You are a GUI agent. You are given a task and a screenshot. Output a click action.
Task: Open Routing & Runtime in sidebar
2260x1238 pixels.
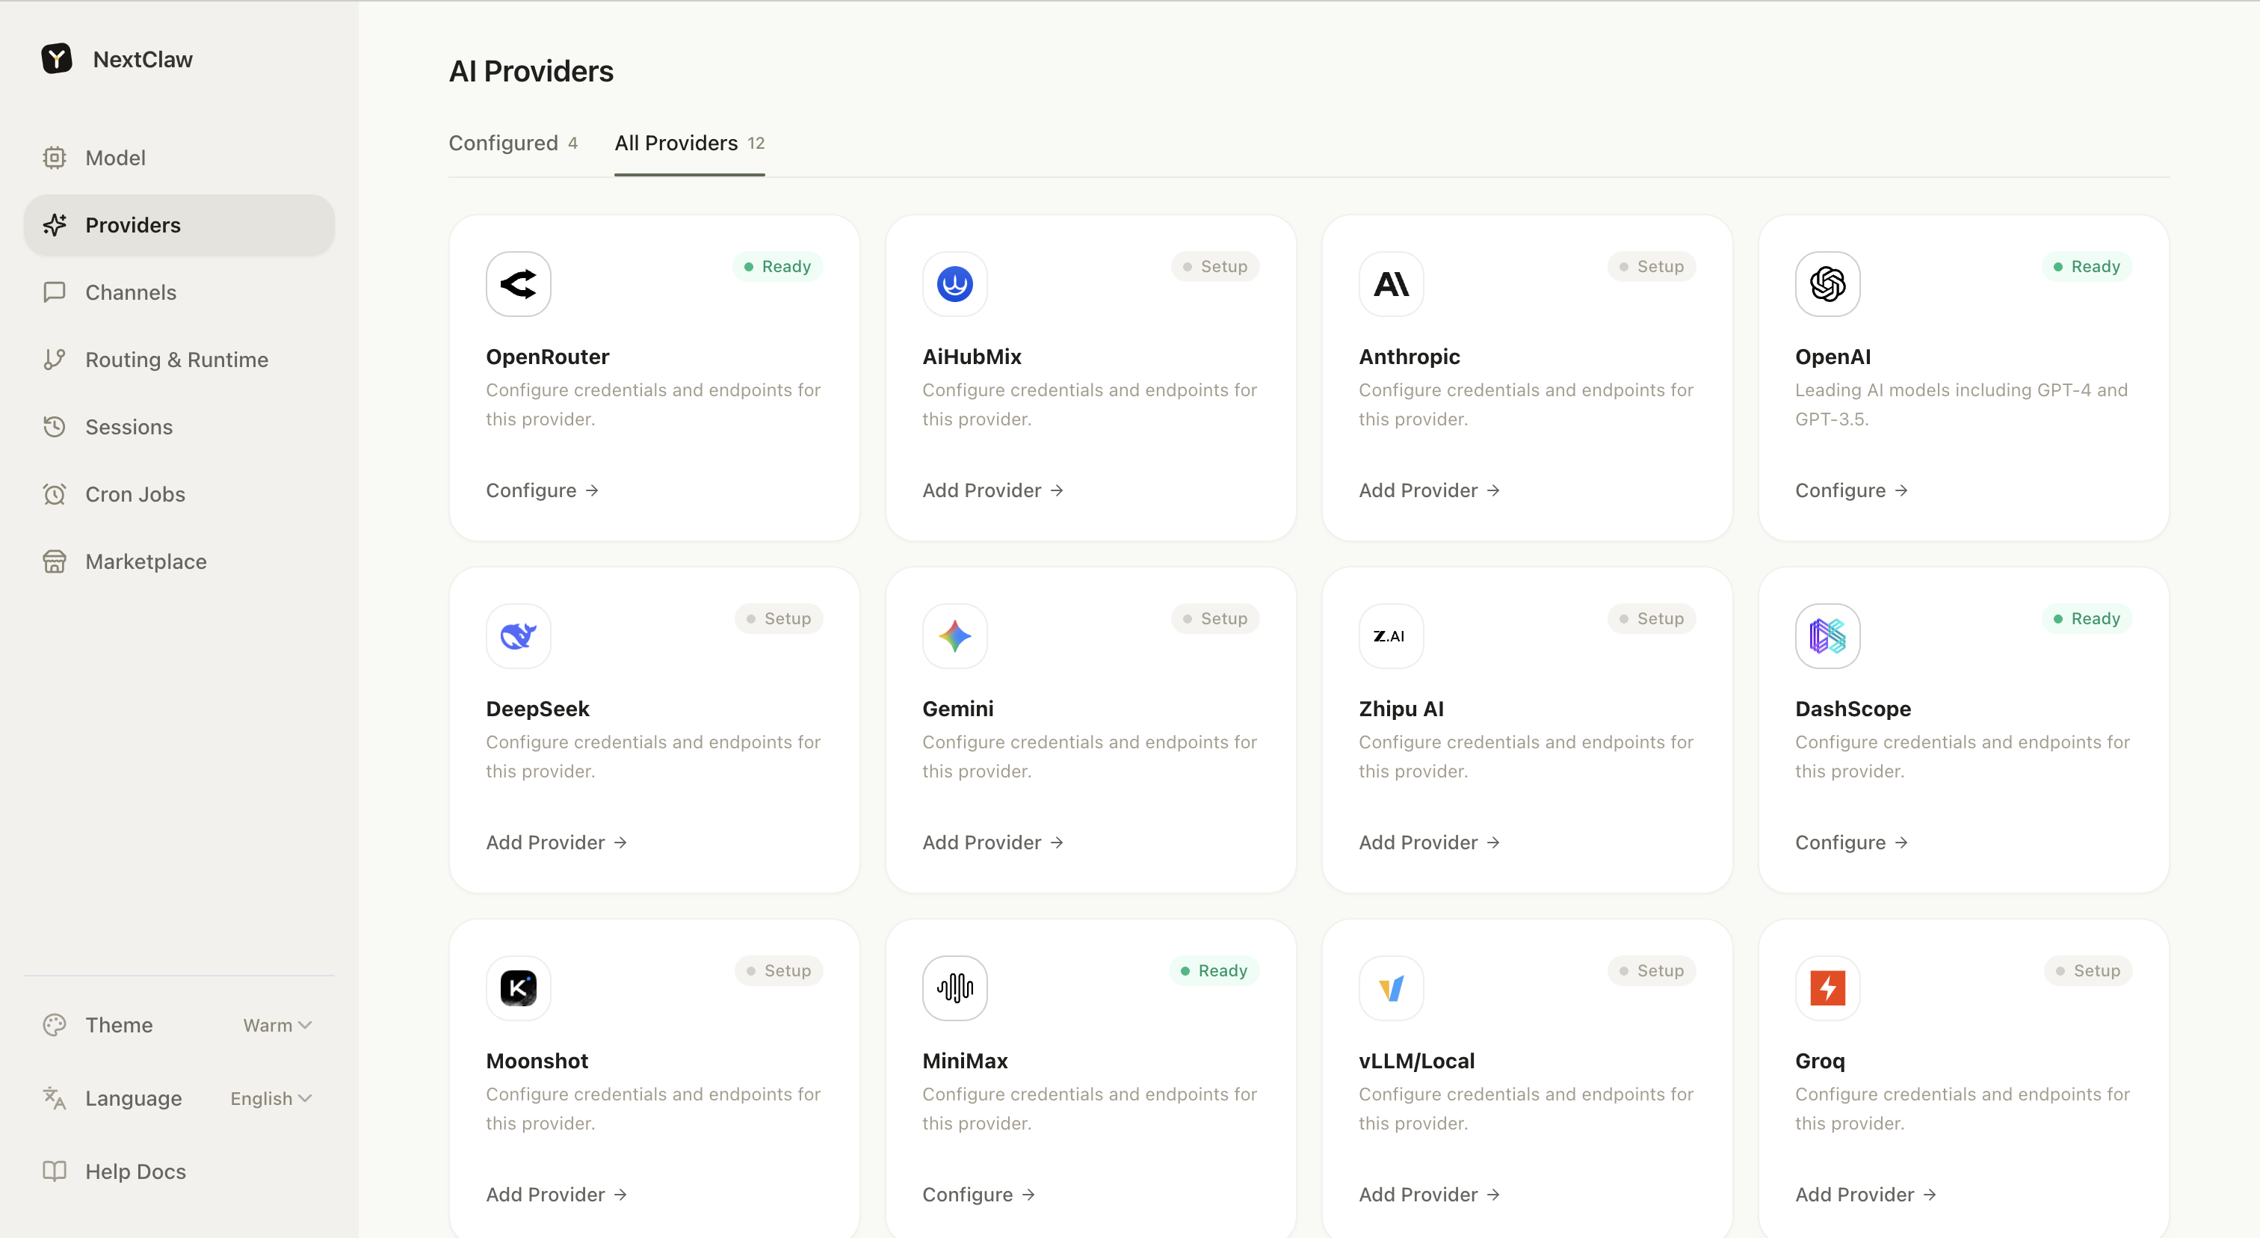click(x=176, y=360)
